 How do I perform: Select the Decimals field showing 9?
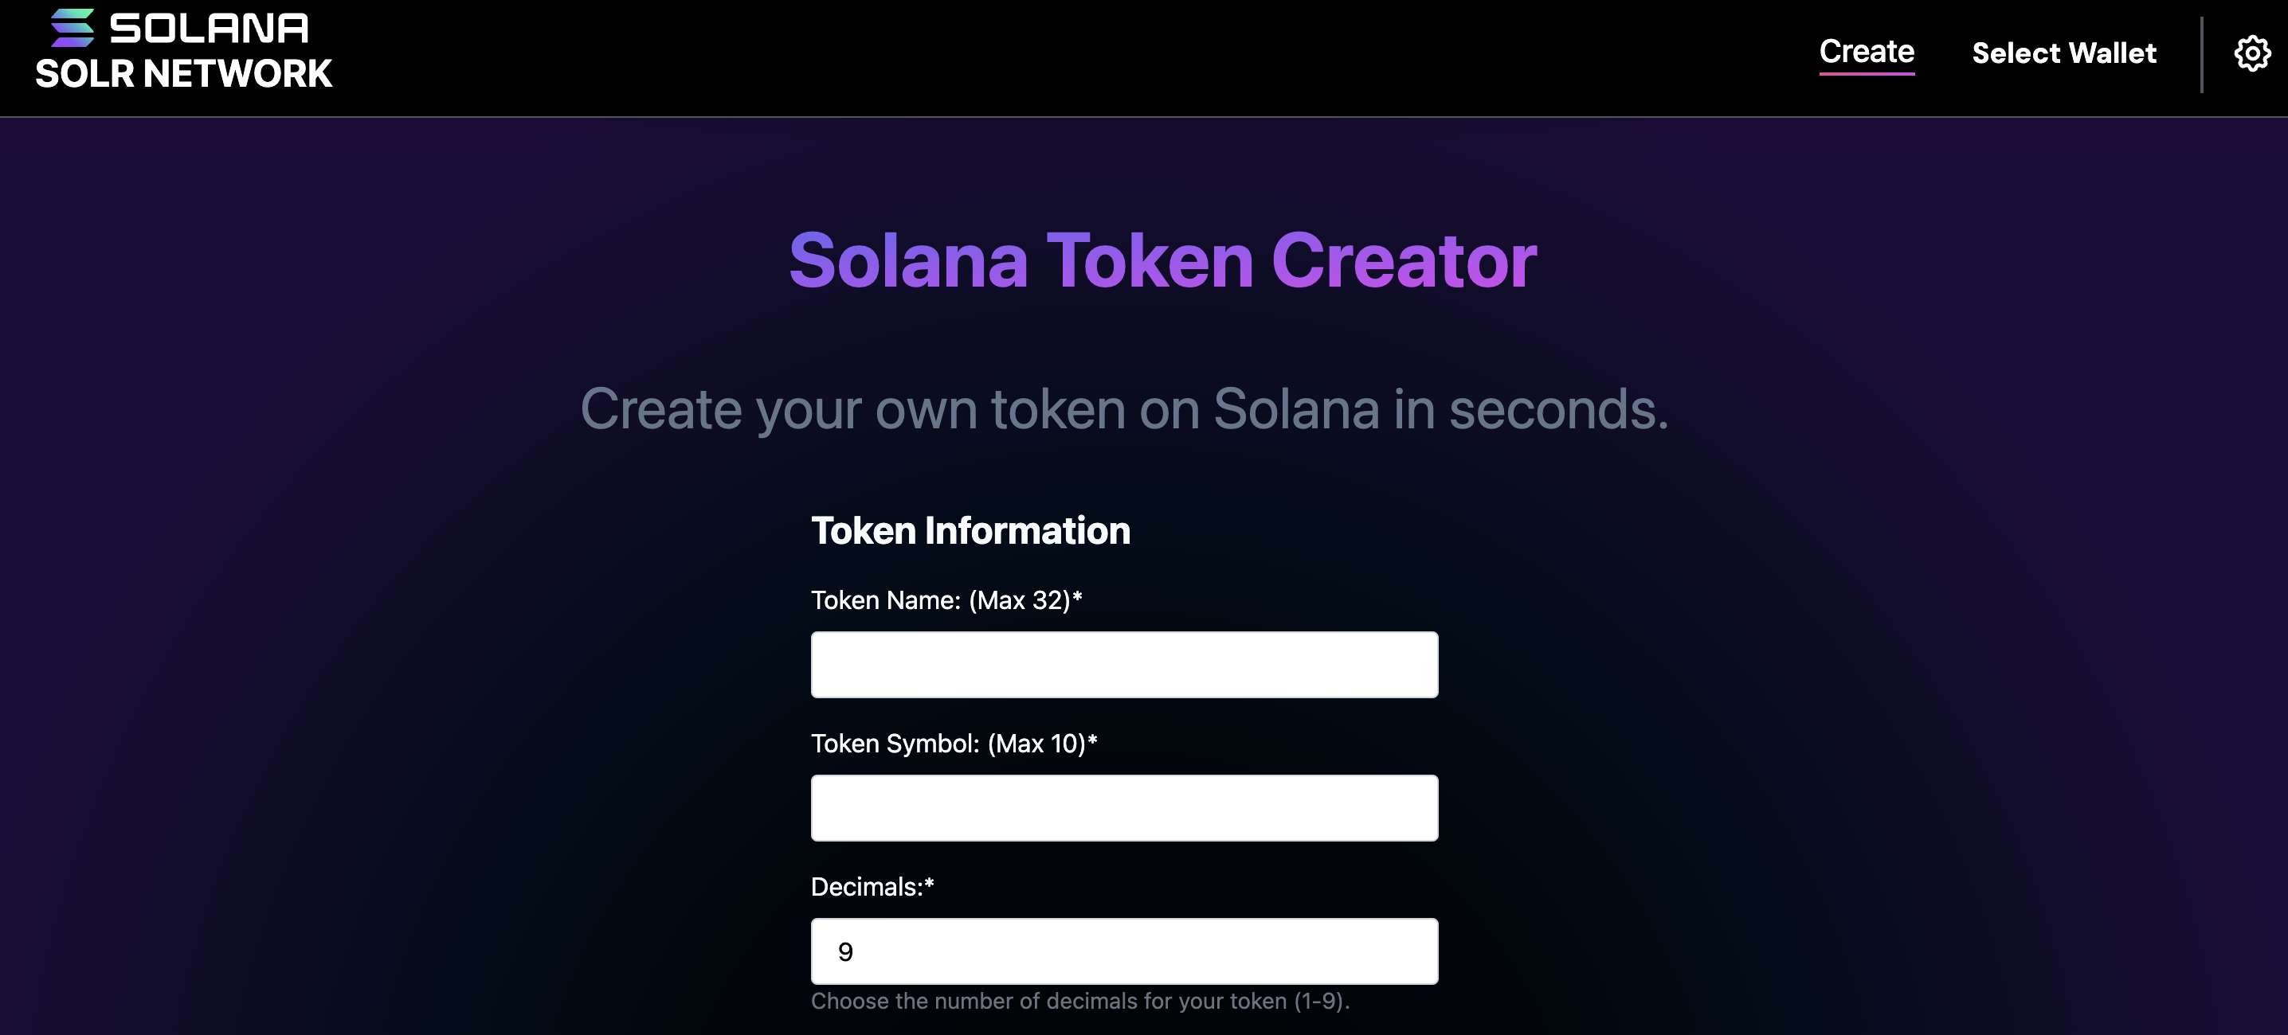pos(1123,950)
